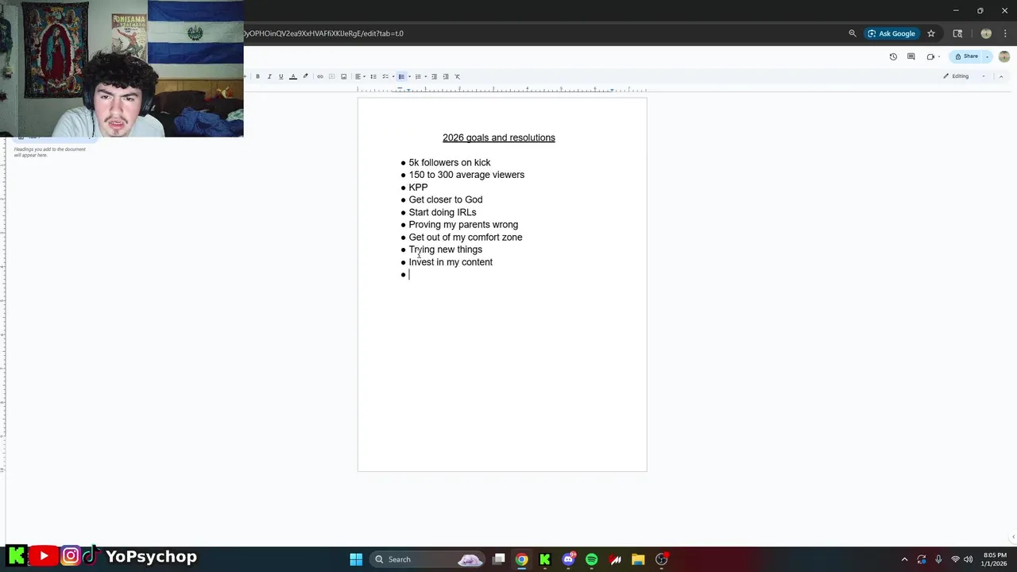
Task: Open the highlight color pen tool
Action: 305,76
